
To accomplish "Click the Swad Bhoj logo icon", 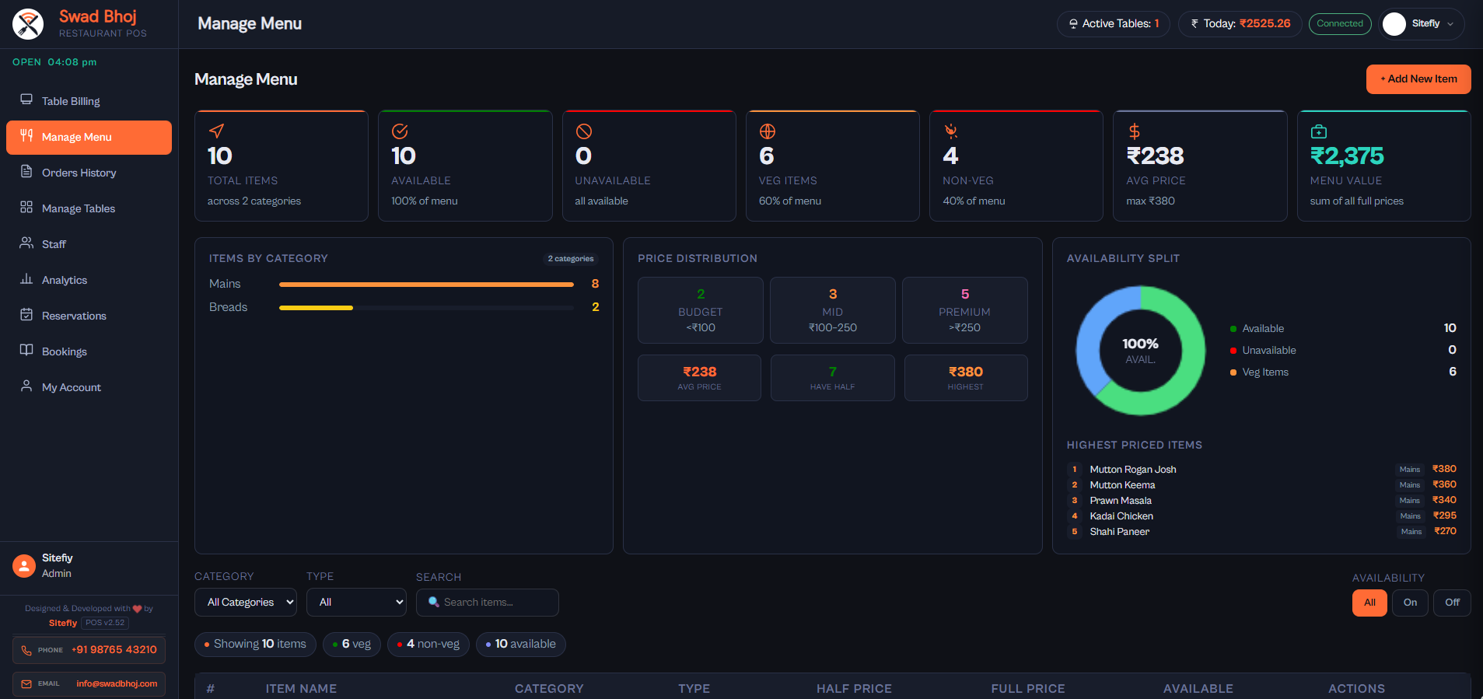I will tap(28, 24).
